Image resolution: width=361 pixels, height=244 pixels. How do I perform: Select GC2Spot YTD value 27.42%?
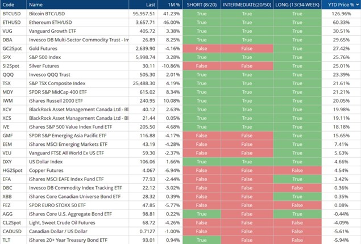coord(341,49)
